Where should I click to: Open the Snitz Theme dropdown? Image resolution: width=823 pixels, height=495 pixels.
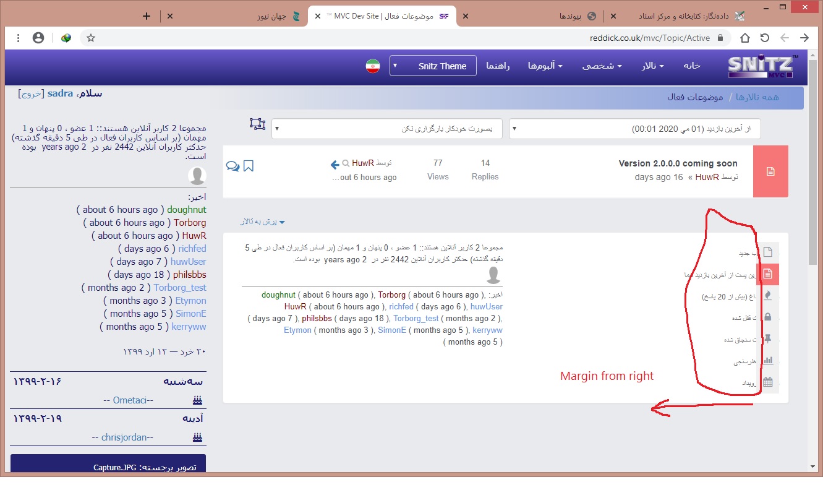(433, 66)
